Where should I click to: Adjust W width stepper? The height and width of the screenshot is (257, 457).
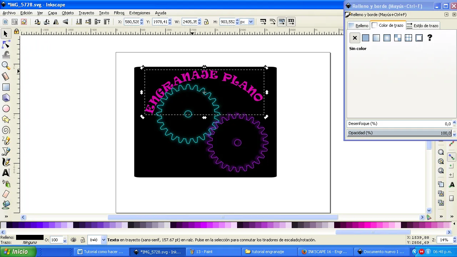[x=200, y=22]
